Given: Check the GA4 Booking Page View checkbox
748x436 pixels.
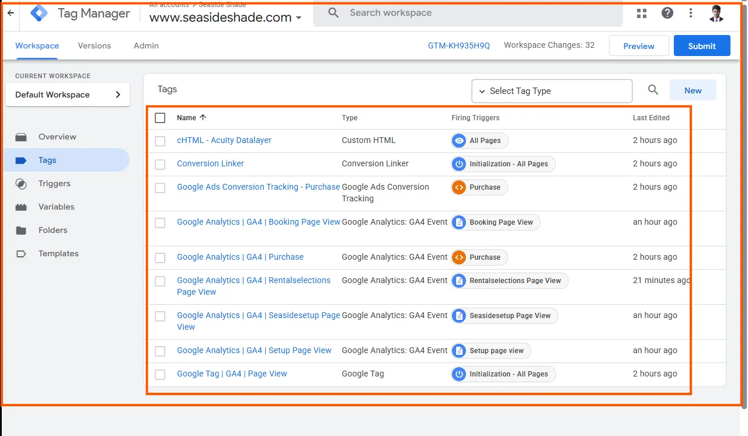Looking at the screenshot, I should 160,223.
